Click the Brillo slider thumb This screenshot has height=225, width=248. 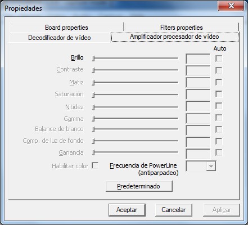[x=93, y=58]
